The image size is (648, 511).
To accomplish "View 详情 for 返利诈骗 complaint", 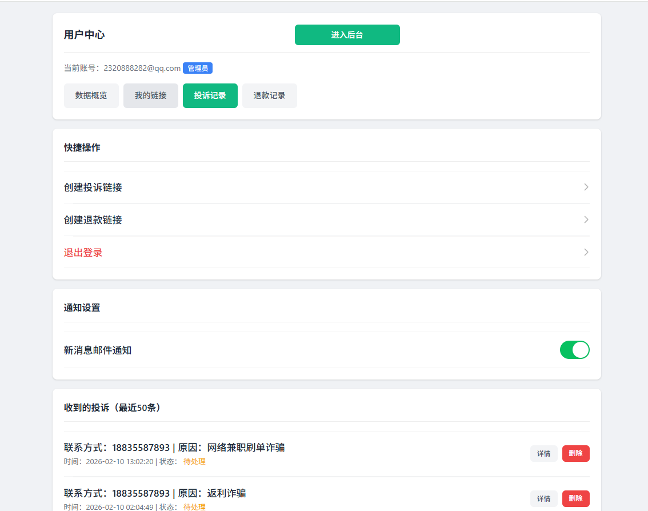I will pyautogui.click(x=543, y=498).
